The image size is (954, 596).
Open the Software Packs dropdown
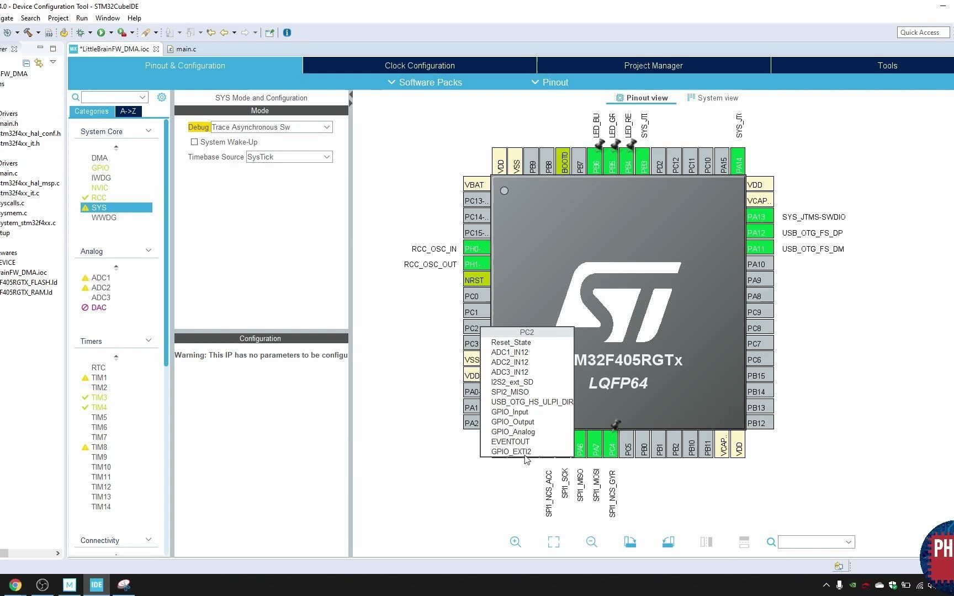click(425, 82)
